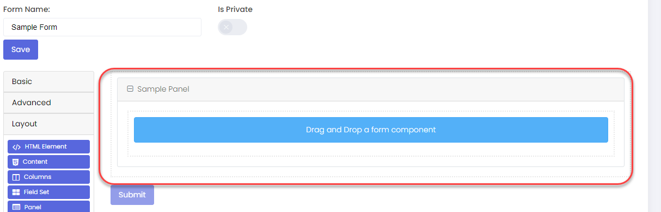Click the Sample Panel title text
661x212 pixels.
point(163,89)
